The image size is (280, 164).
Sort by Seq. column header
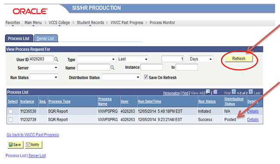click(43, 101)
